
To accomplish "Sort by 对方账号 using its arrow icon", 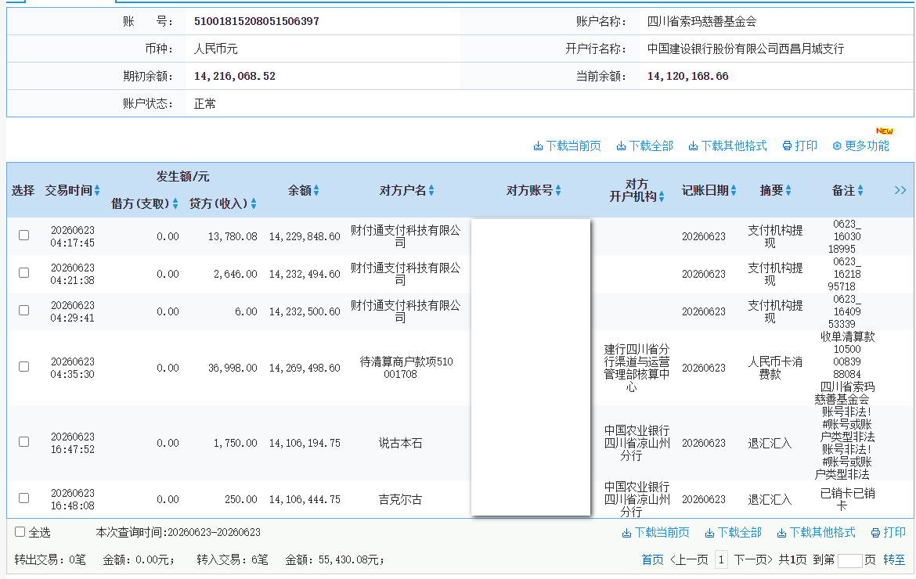I will 558,190.
